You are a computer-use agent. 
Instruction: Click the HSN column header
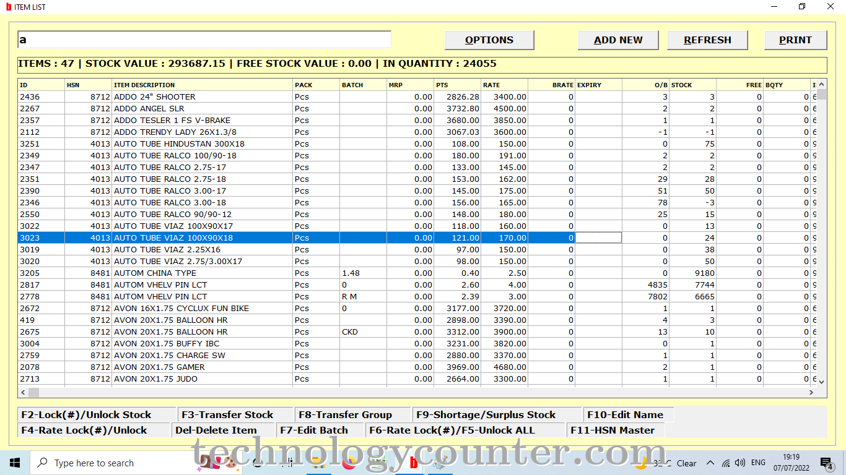[x=88, y=85]
